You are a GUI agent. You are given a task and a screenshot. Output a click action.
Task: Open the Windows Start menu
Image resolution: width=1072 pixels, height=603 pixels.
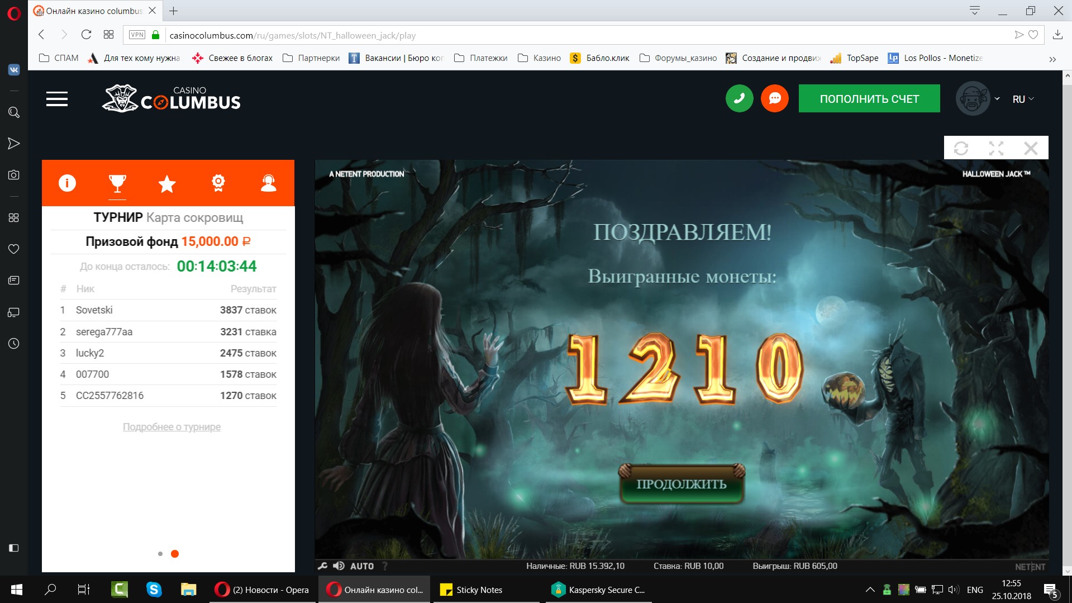[x=17, y=590]
